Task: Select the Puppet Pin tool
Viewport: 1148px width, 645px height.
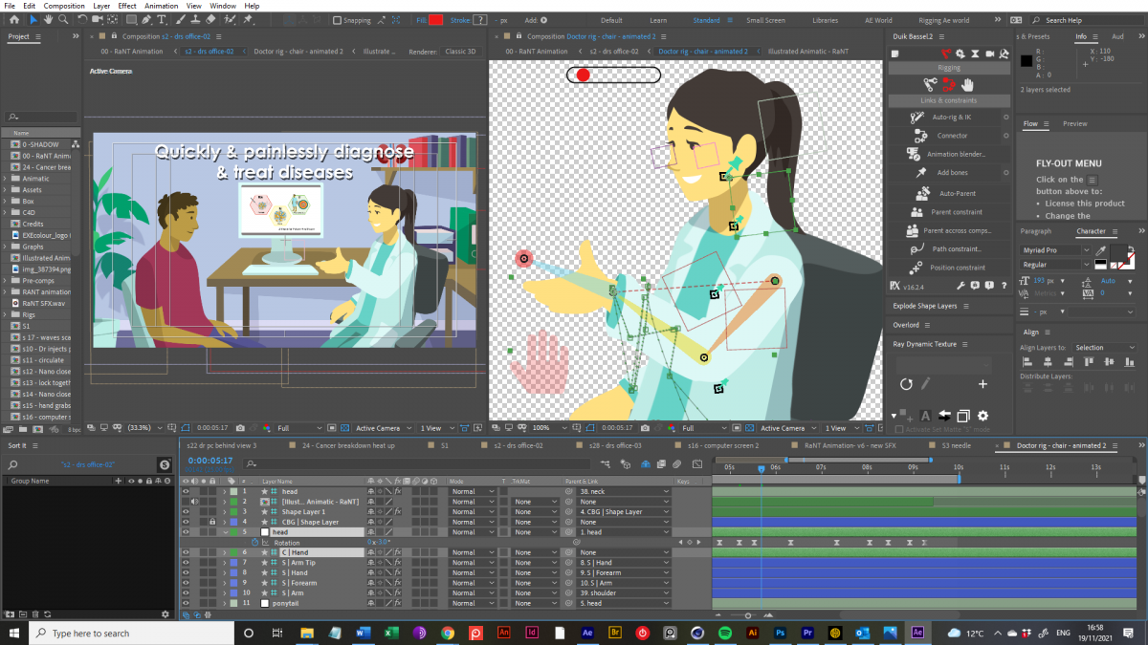Action: (247, 19)
